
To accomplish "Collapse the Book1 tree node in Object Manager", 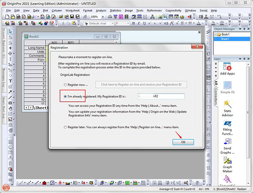I will point(215,34).
